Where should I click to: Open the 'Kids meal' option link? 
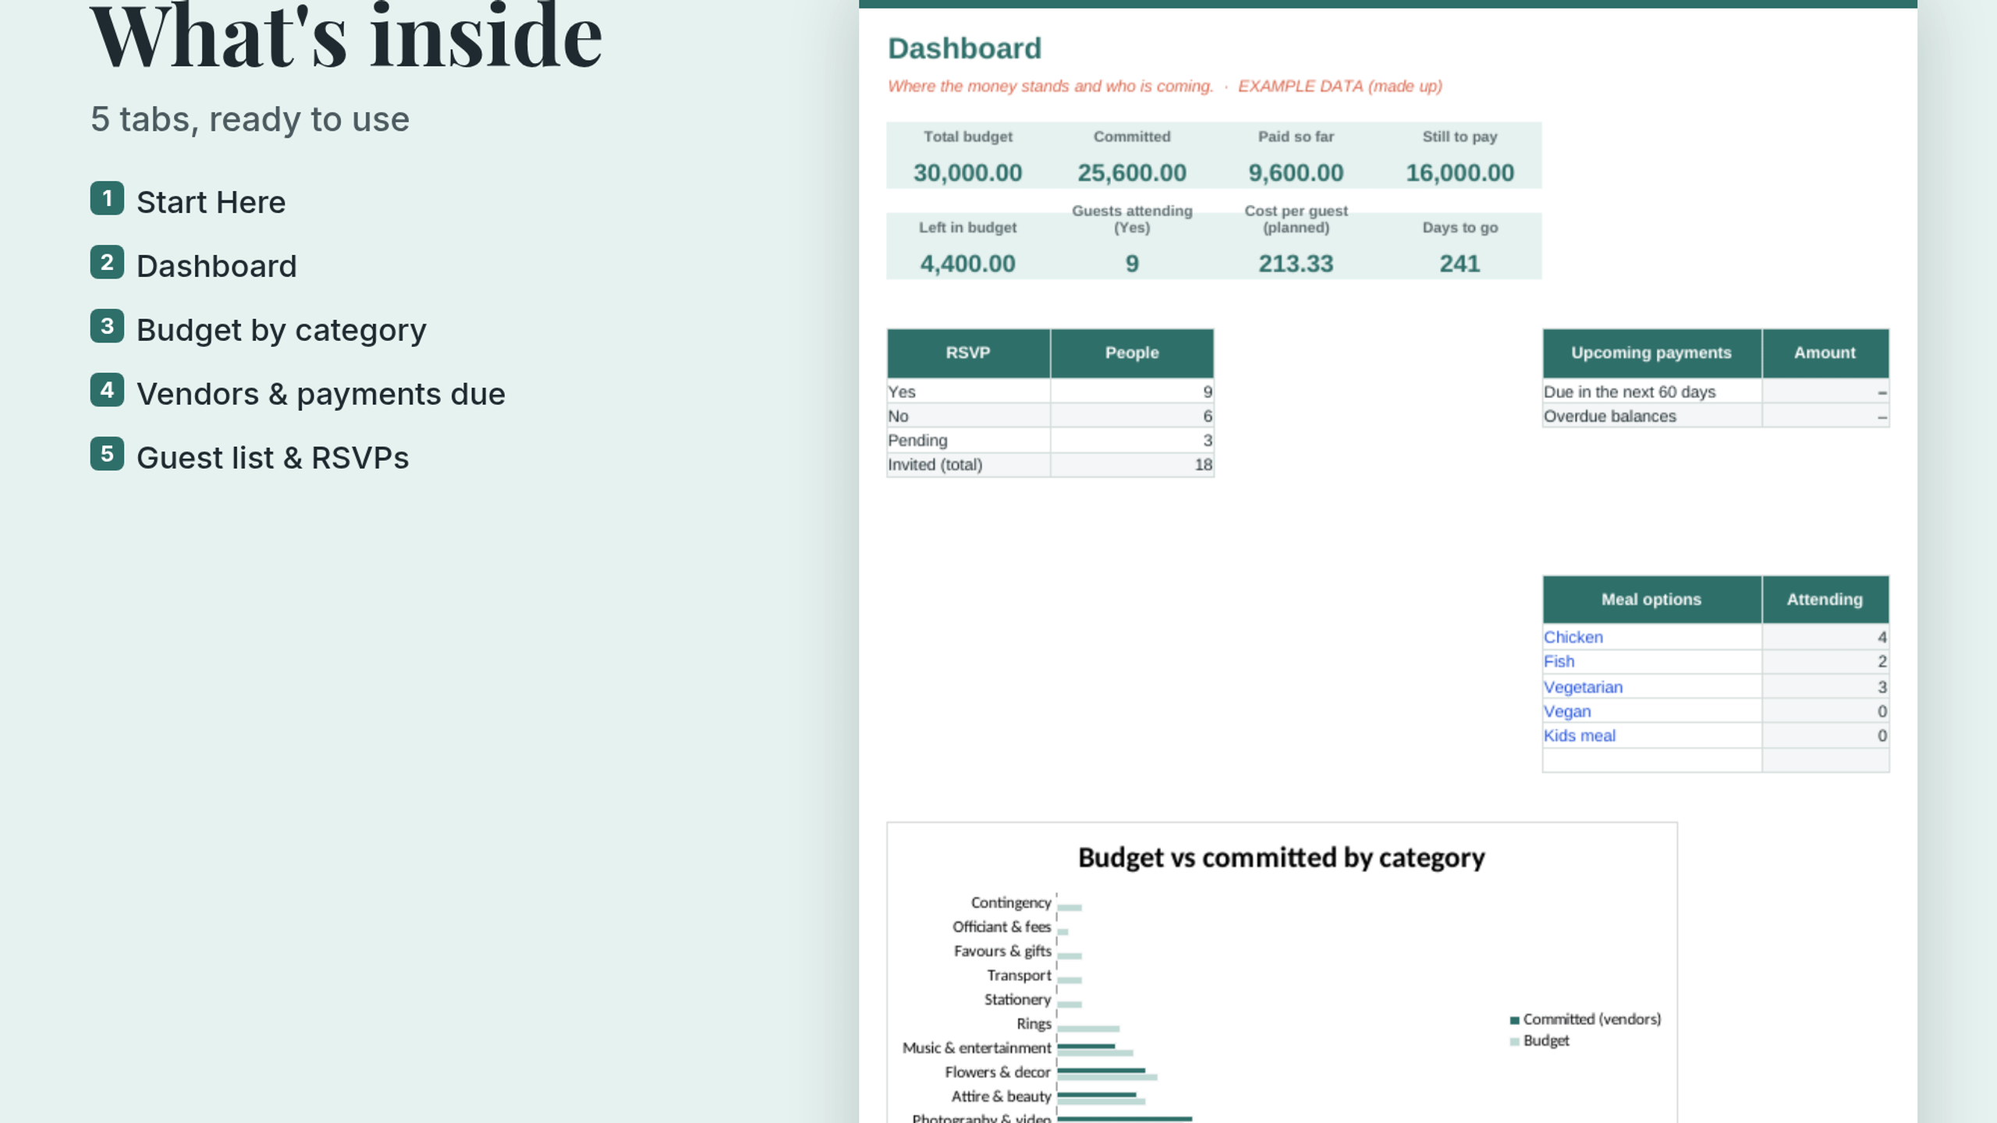(1580, 735)
